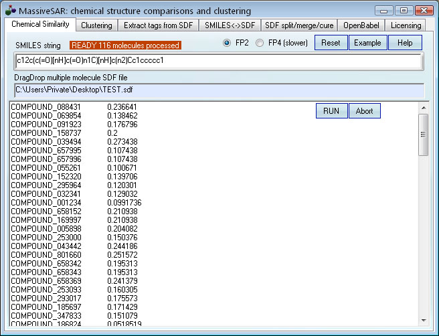
Task: Click the results list scrollbar up arrow
Action: pyautogui.click(x=423, y=108)
